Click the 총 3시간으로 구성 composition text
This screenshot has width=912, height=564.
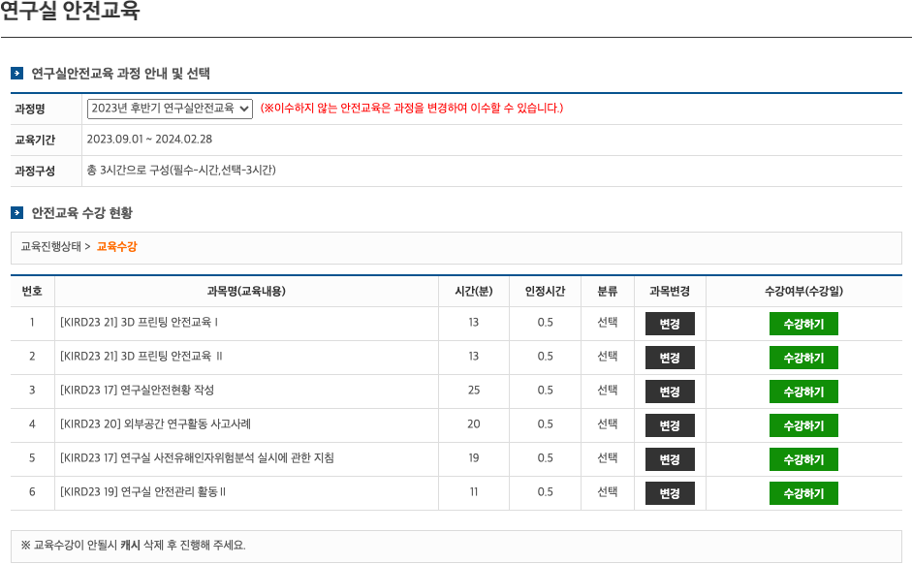pos(181,170)
